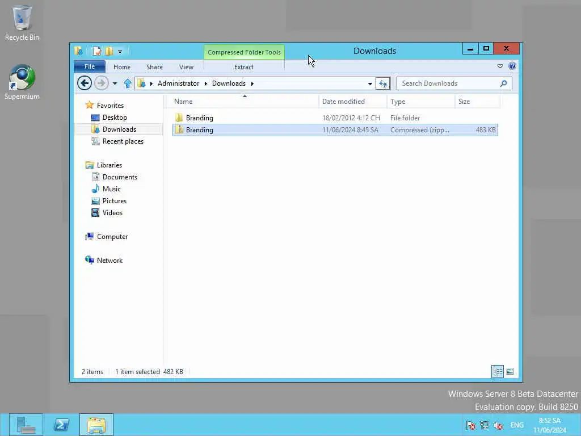This screenshot has height=436, width=581.
Task: Select the Branding compressed zip file
Action: tap(335, 130)
